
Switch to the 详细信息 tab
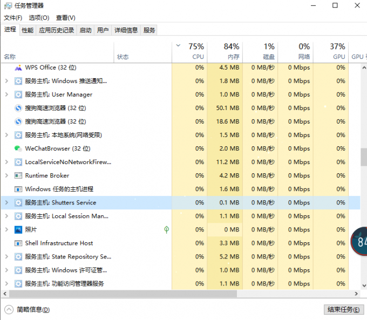[126, 30]
